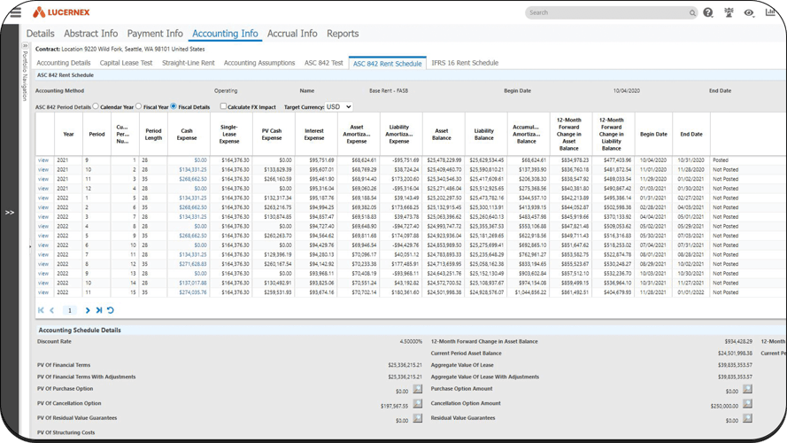Click the Begin Date column header
The image size is (787, 443).
(x=653, y=134)
